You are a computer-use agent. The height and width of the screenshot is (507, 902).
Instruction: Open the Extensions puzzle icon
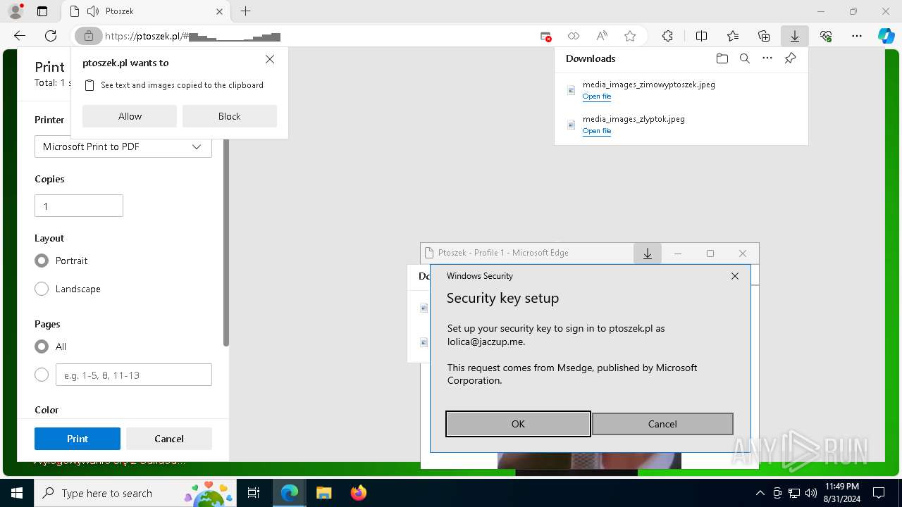coord(667,36)
